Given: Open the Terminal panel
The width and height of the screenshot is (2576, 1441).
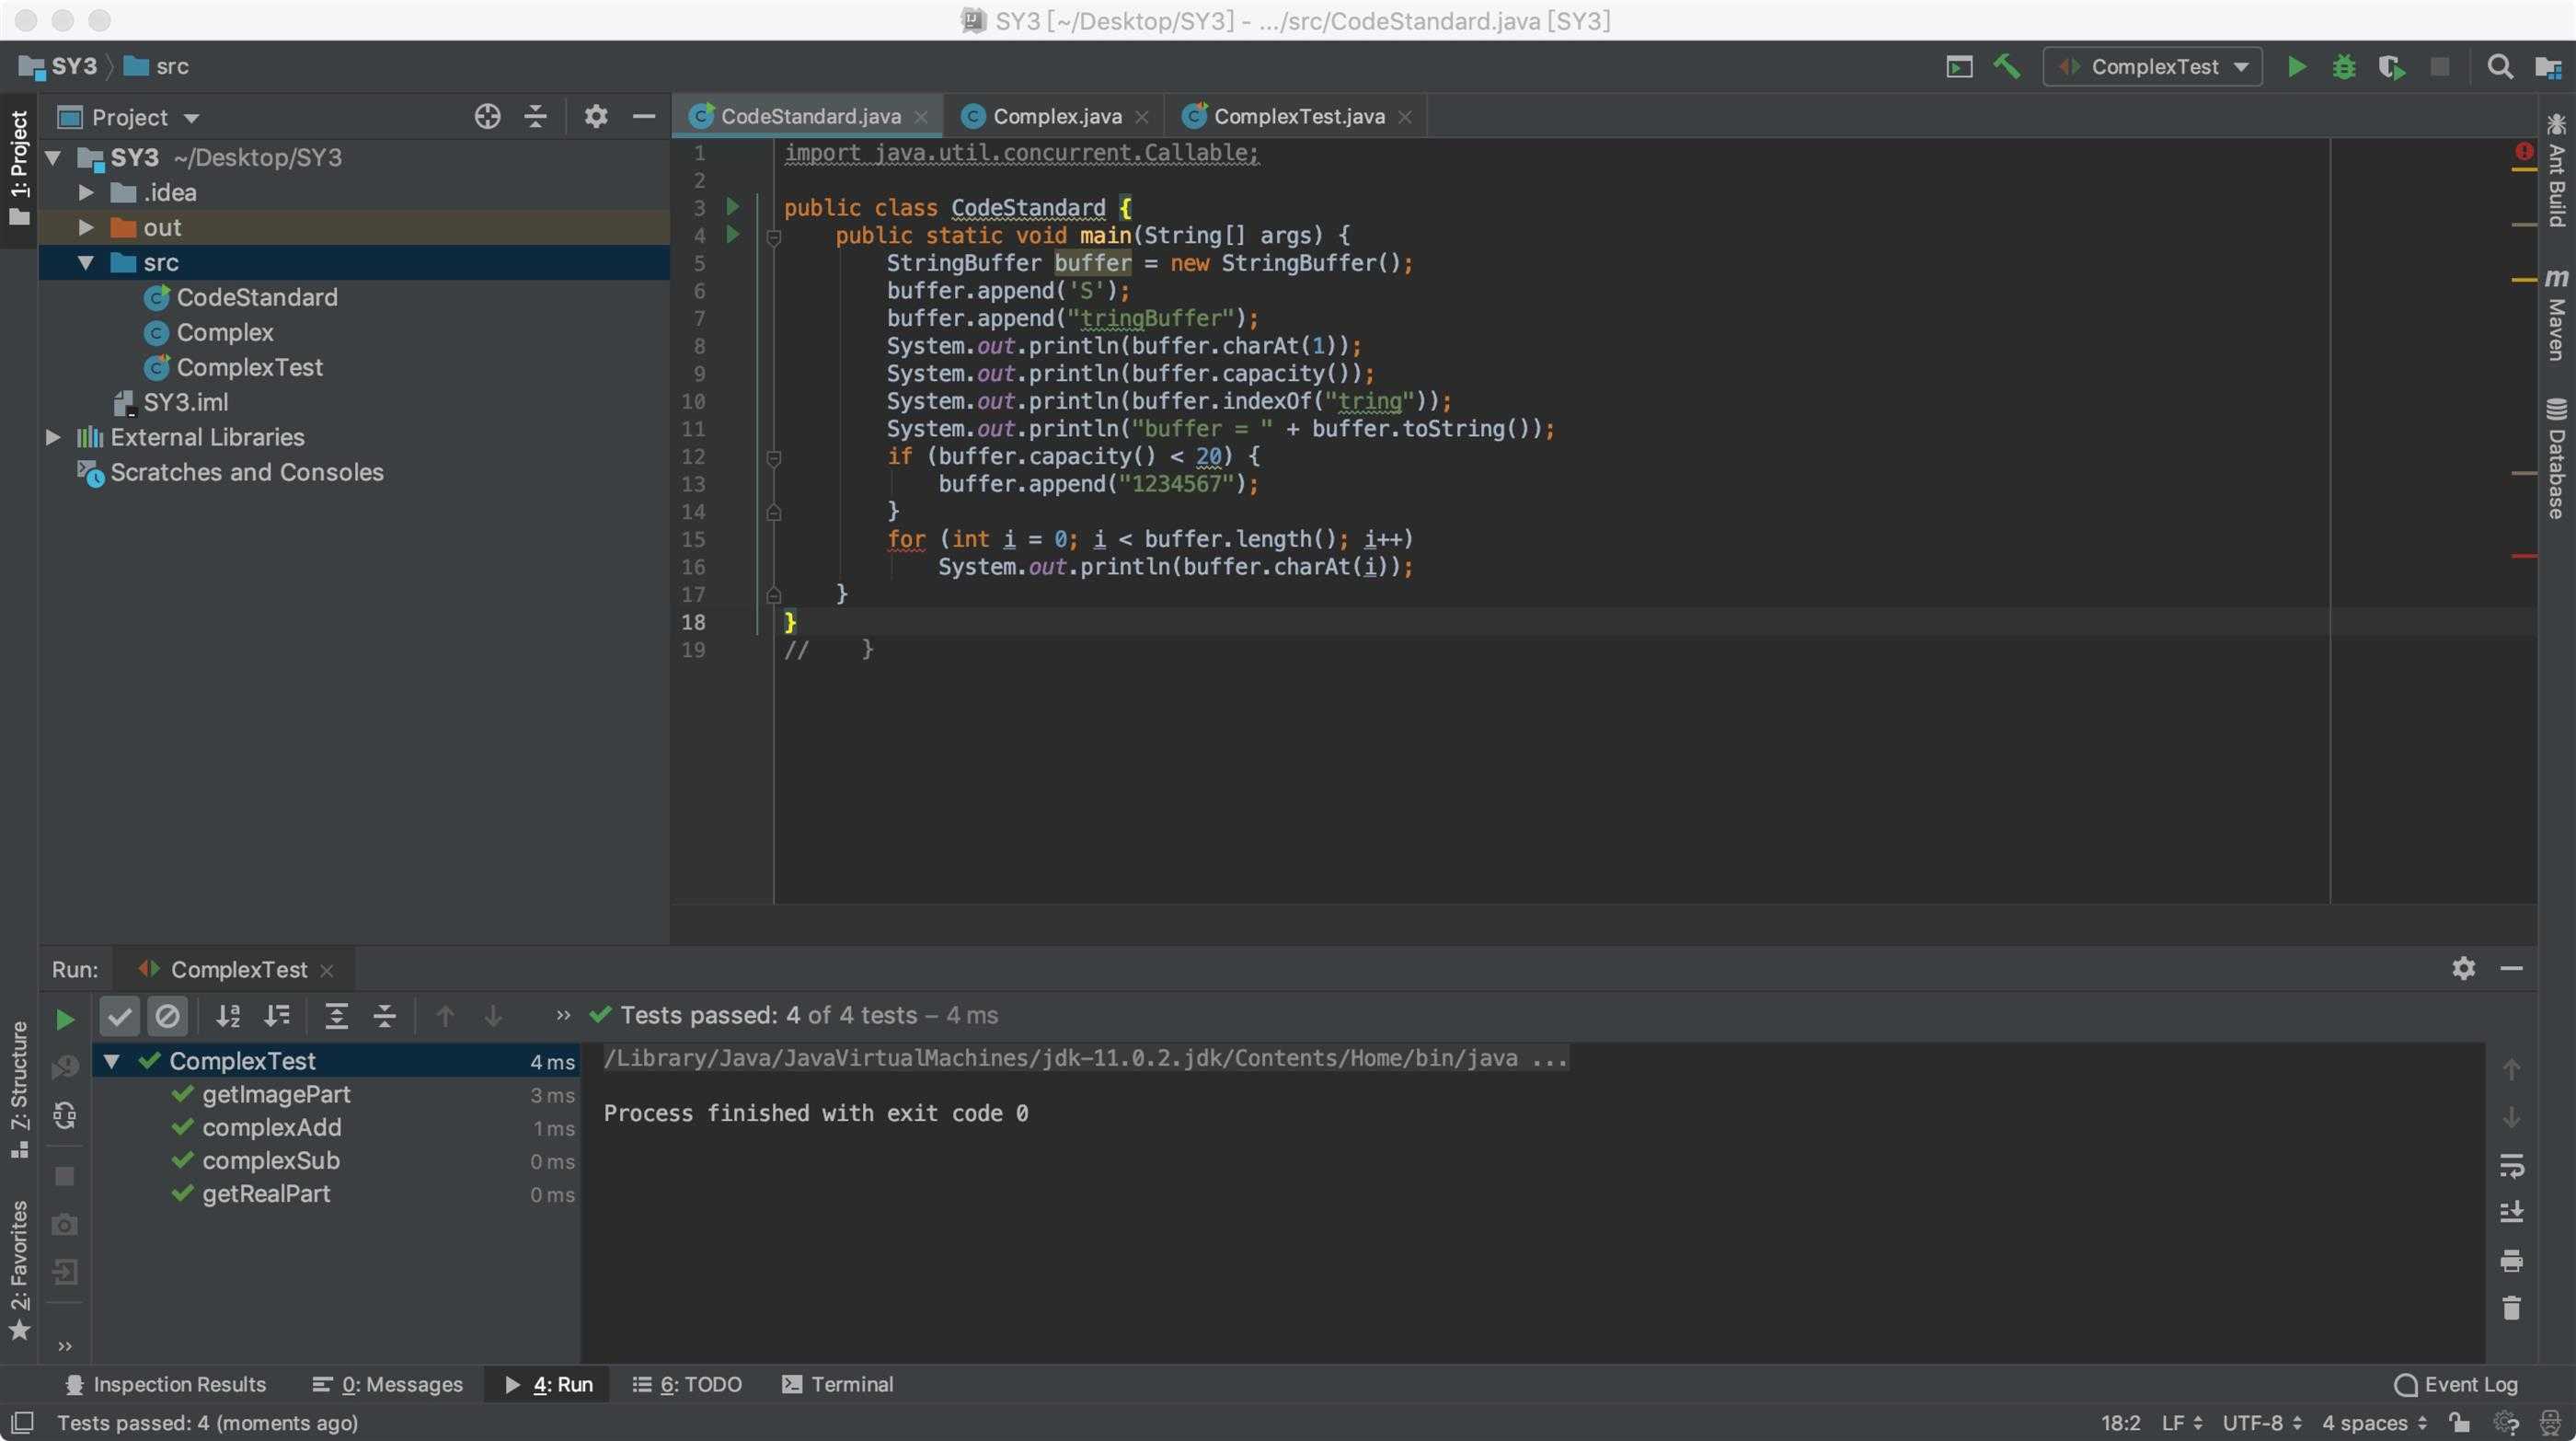Looking at the screenshot, I should coord(851,1384).
